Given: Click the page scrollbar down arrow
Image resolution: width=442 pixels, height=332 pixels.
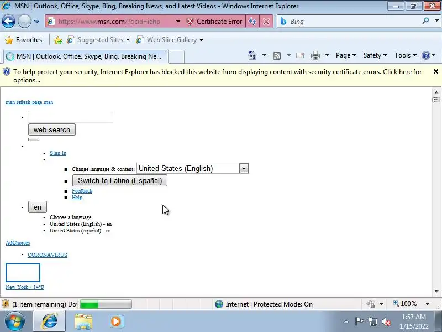Looking at the screenshot, I should pyautogui.click(x=436, y=292).
